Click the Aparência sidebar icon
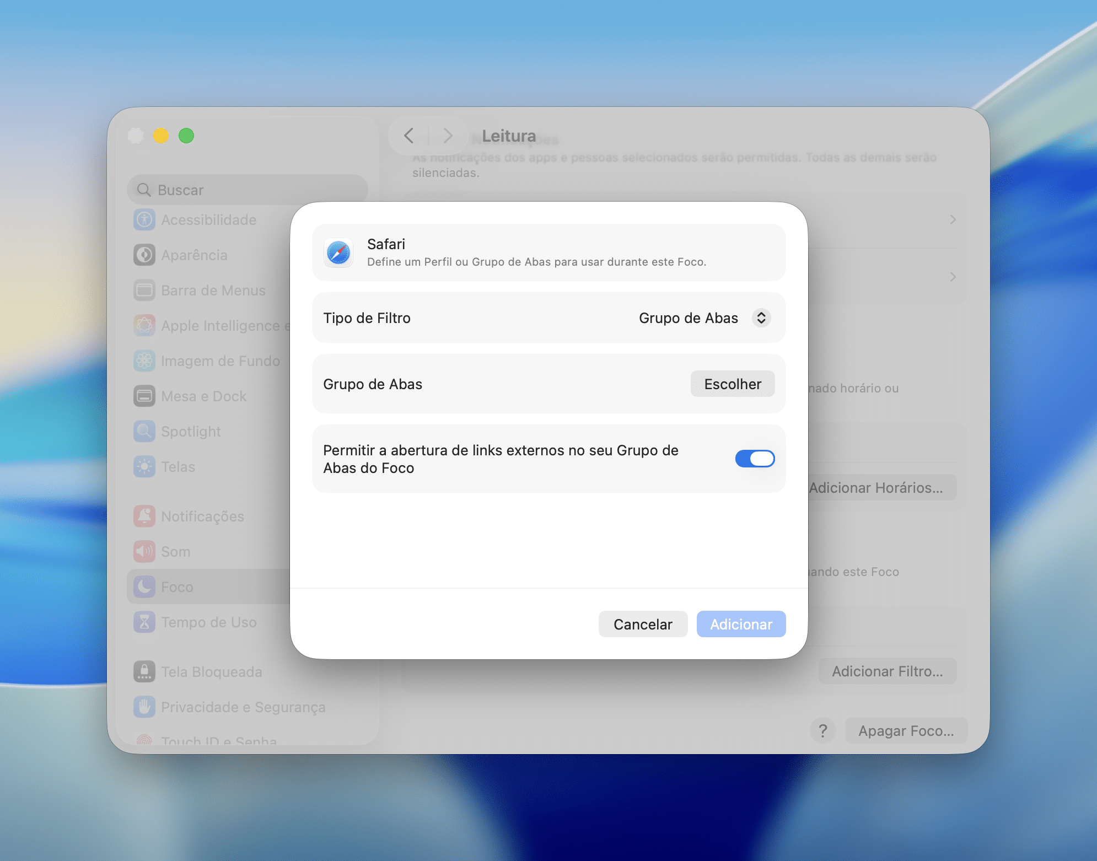The height and width of the screenshot is (861, 1097). tap(144, 255)
